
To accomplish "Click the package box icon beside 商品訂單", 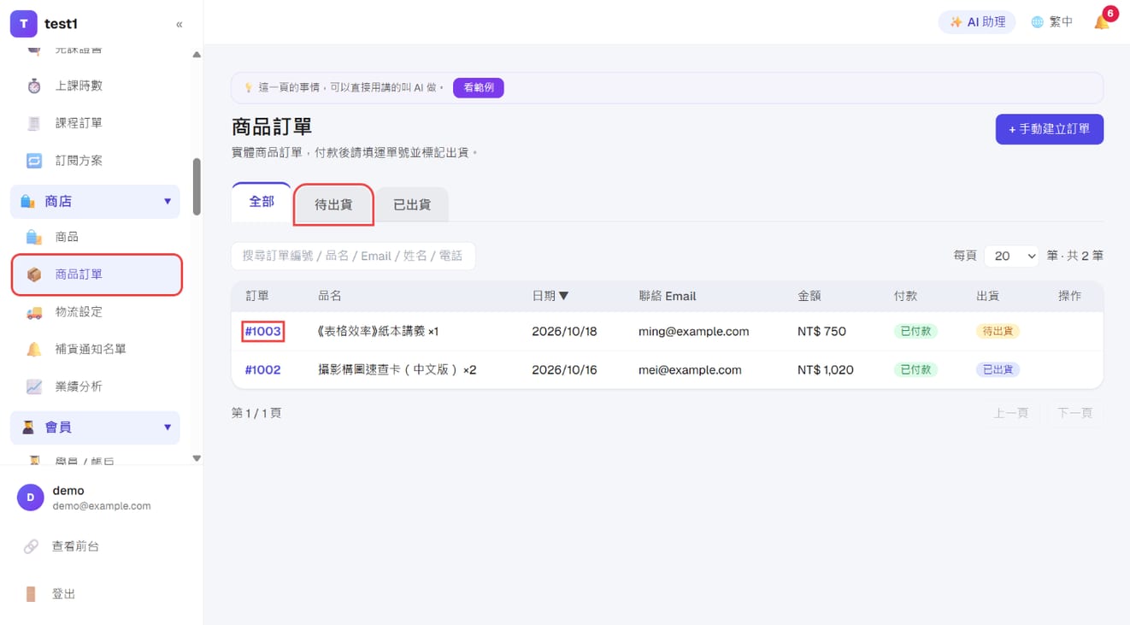I will tap(34, 274).
